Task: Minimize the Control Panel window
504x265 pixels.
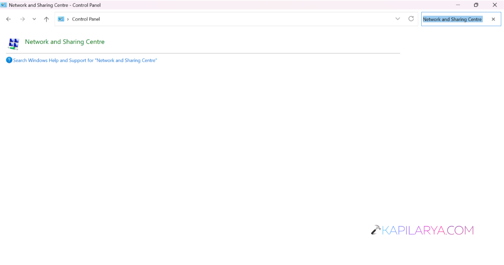Action: pos(458,5)
